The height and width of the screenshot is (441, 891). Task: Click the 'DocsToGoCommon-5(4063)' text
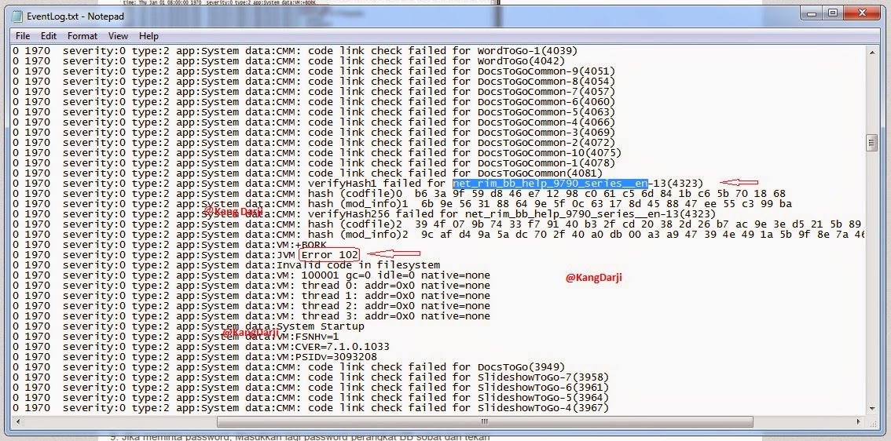pyautogui.click(x=547, y=111)
